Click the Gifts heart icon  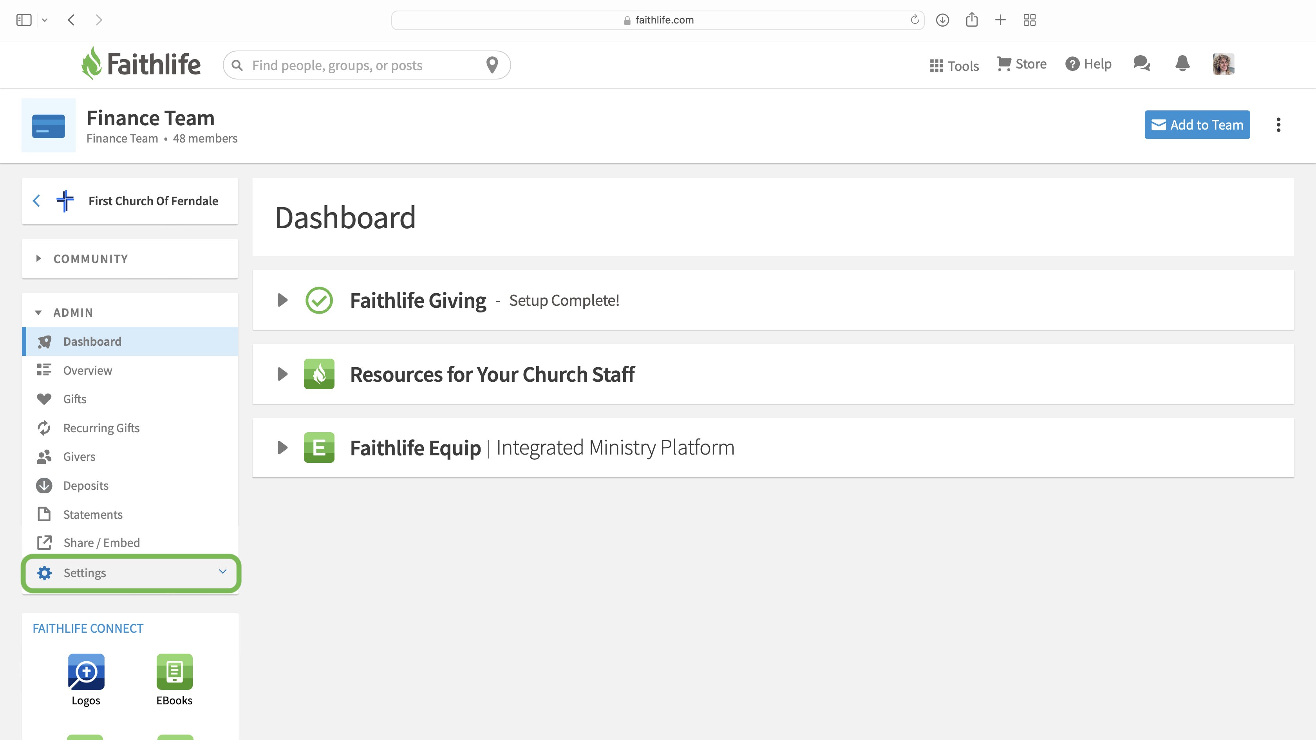44,399
